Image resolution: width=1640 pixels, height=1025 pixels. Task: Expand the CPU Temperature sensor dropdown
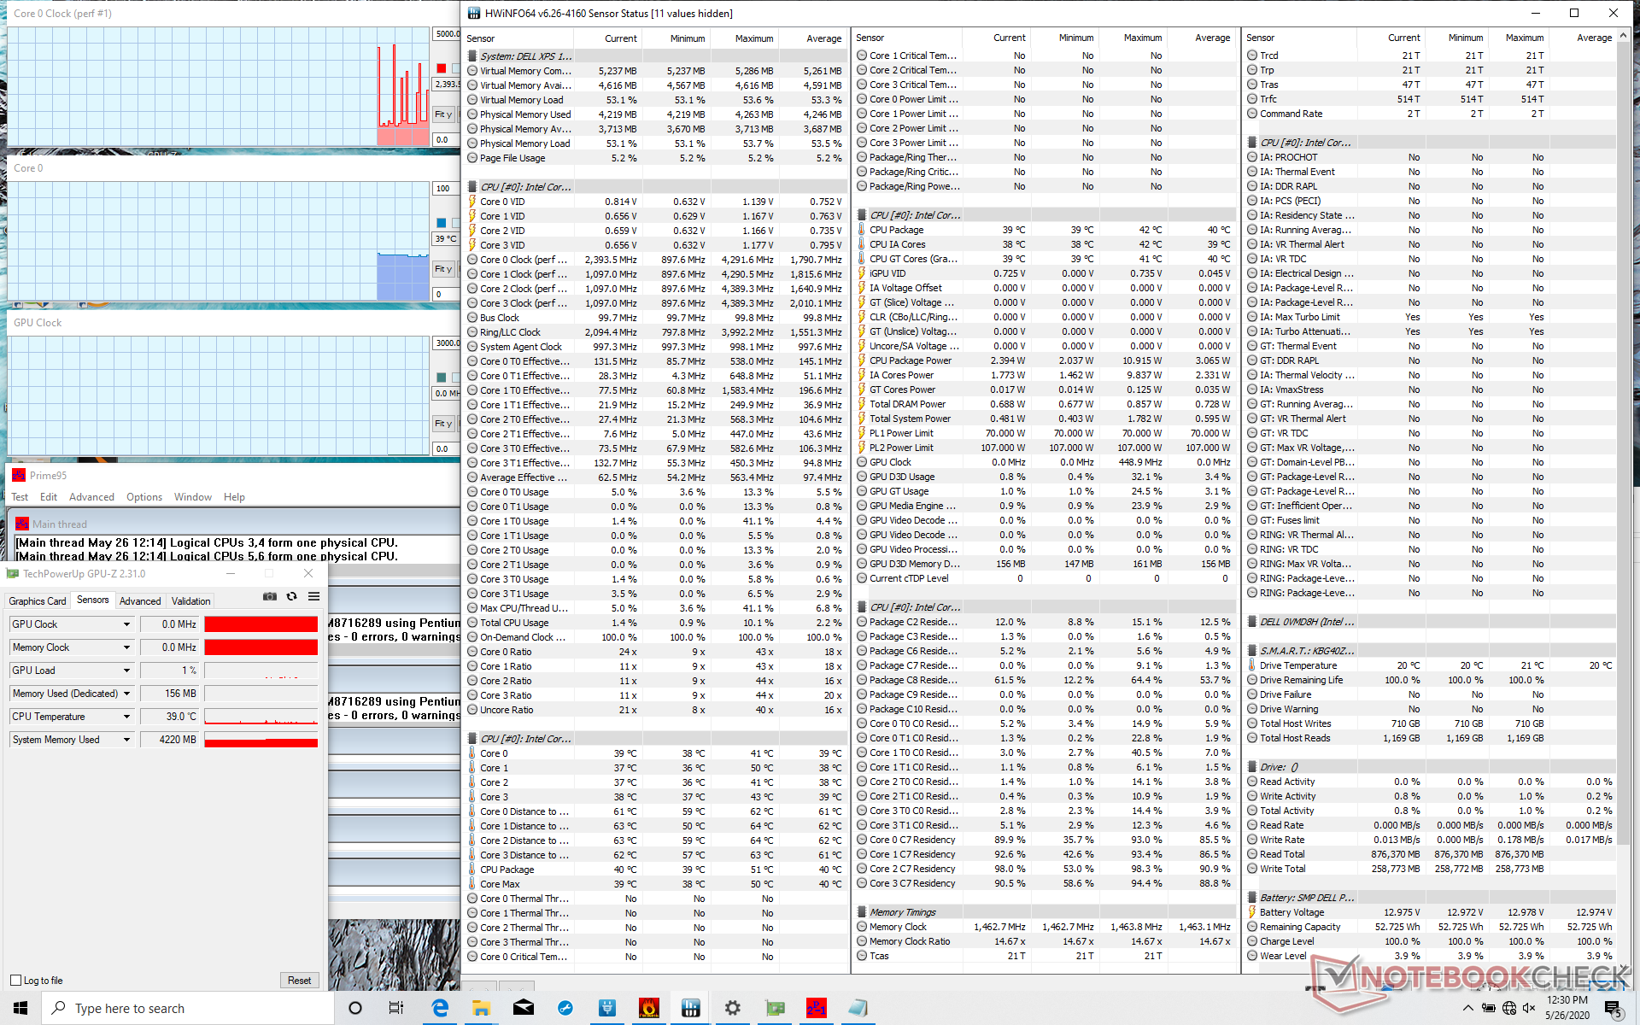pos(126,717)
